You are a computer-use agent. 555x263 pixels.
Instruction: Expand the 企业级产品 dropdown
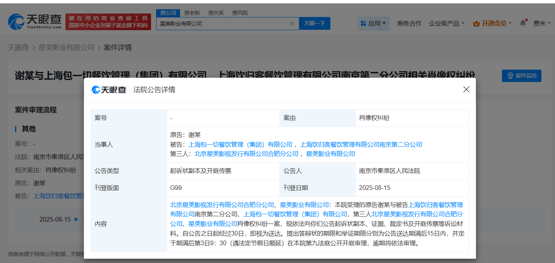coord(447,24)
